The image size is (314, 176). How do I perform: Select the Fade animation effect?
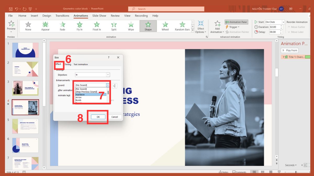pos(62,26)
